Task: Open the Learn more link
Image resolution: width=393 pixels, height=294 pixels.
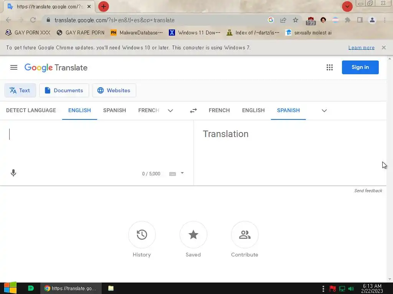Action: click(362, 47)
